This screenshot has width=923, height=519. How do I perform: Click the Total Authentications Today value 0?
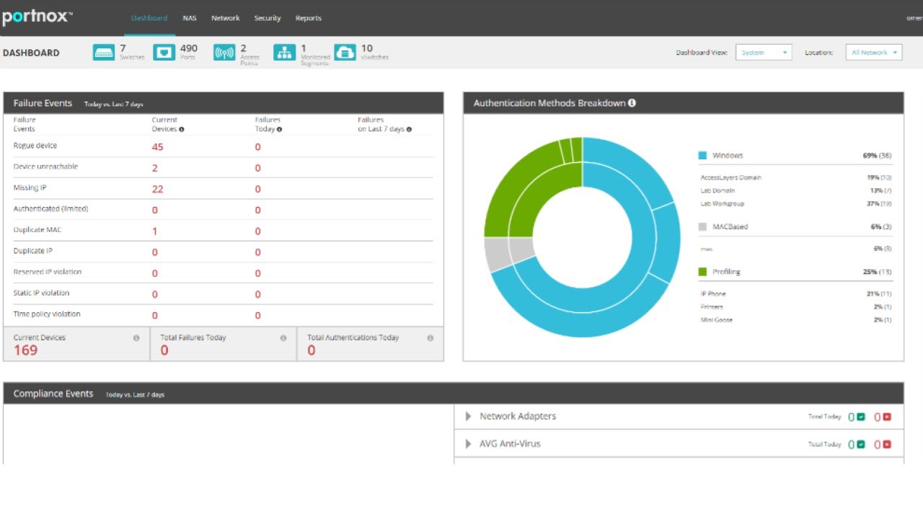click(x=312, y=350)
